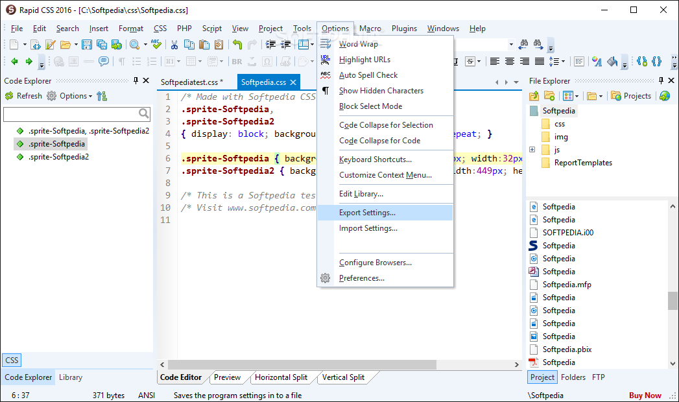
Task: Click the editor horizontal scrollbar thumb
Action: (x=302, y=365)
